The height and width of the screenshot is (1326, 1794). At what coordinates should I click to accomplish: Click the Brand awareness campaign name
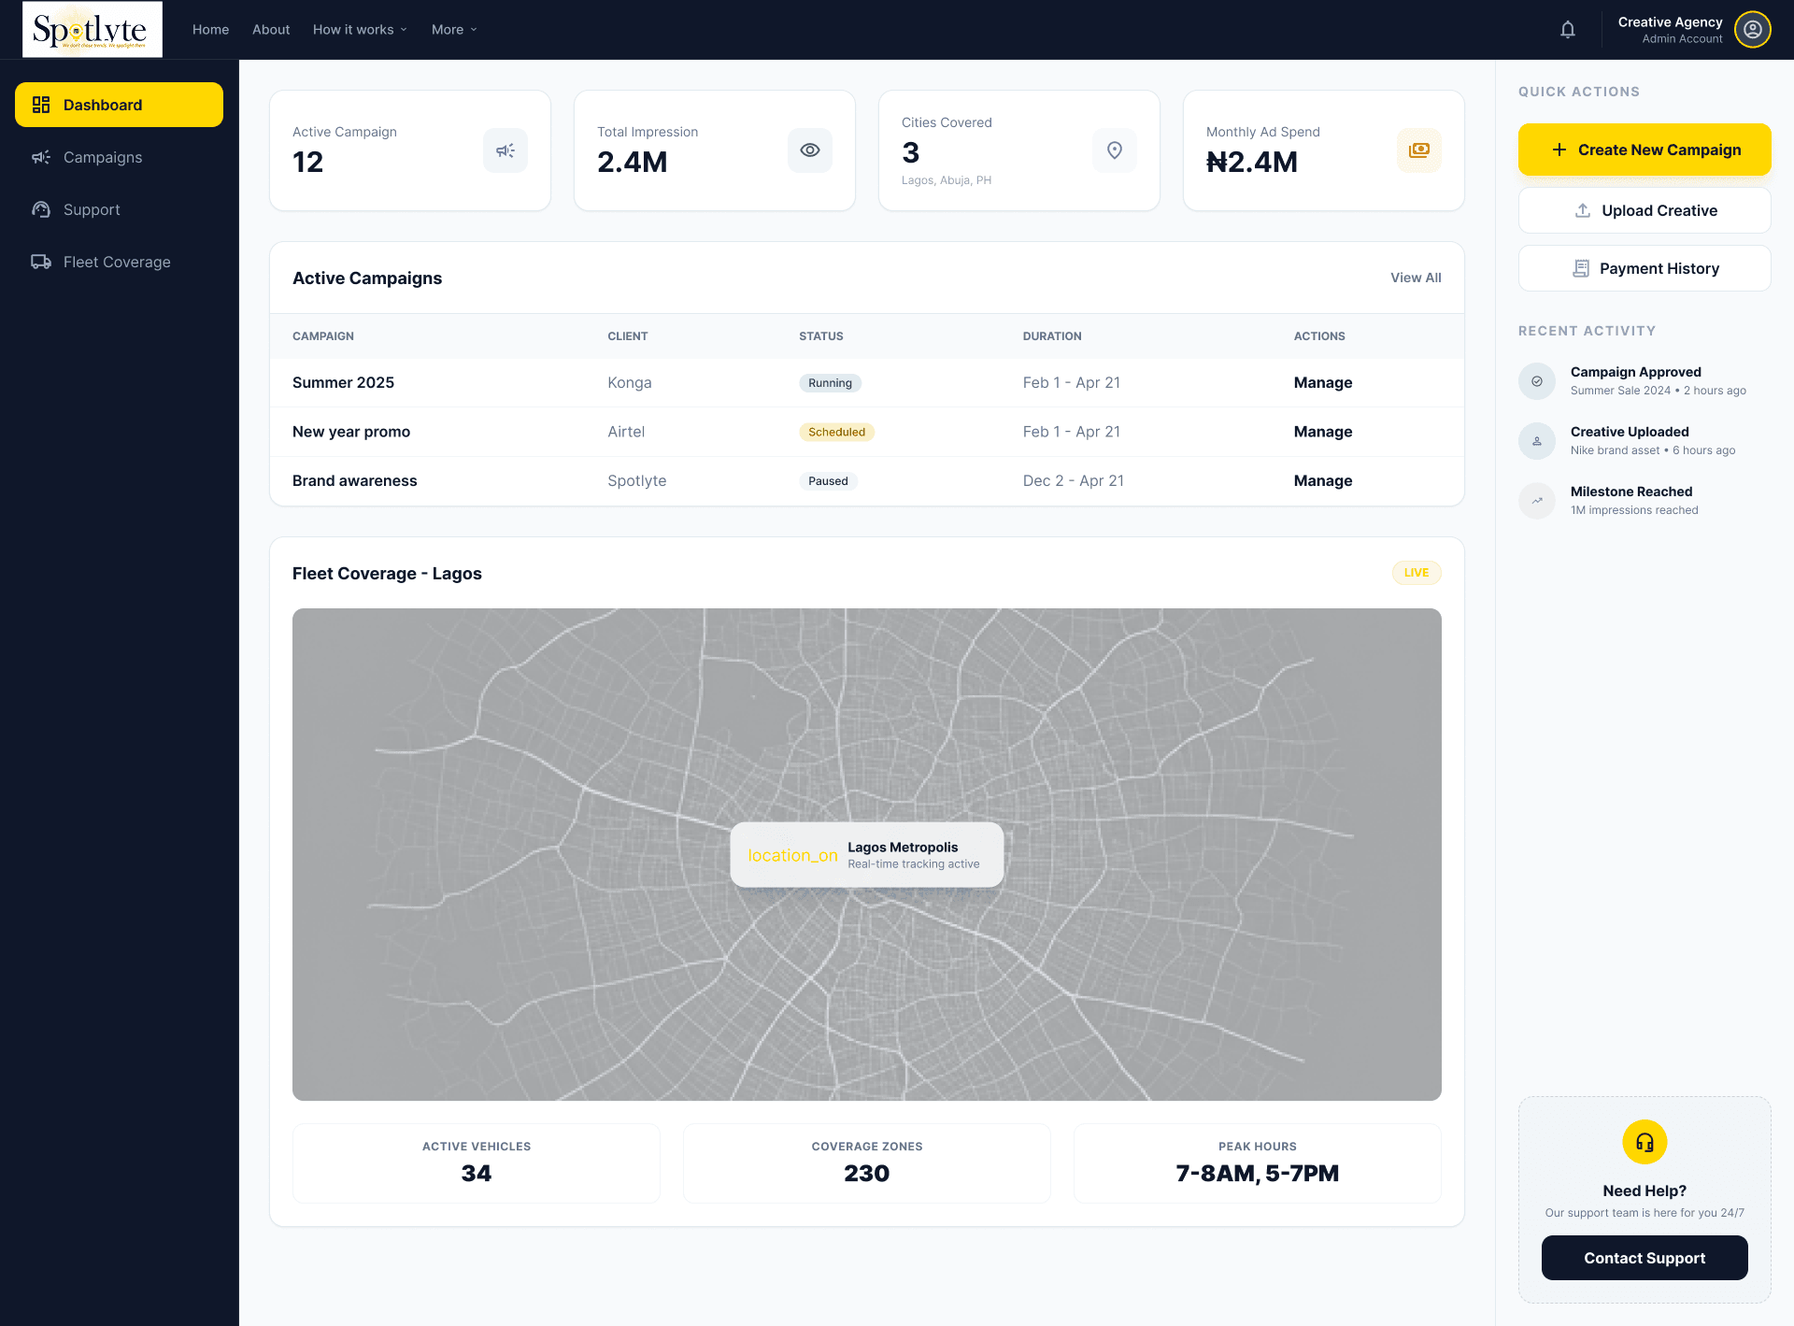(x=355, y=480)
